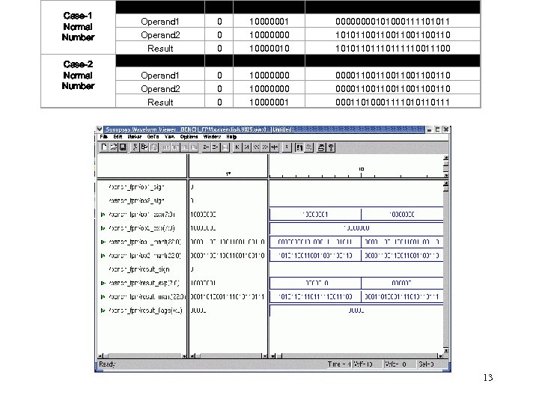This screenshot has width=539, height=404.
Task: Click the waveform pane vertical scrollbar
Action: click(x=446, y=267)
